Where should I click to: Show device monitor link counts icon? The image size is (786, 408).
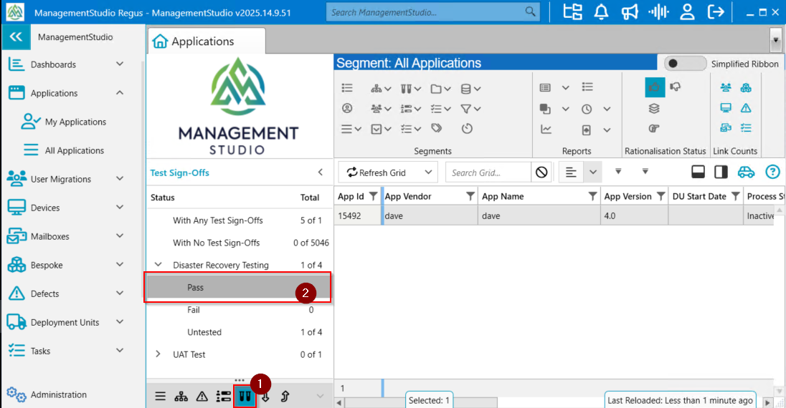[x=725, y=107]
